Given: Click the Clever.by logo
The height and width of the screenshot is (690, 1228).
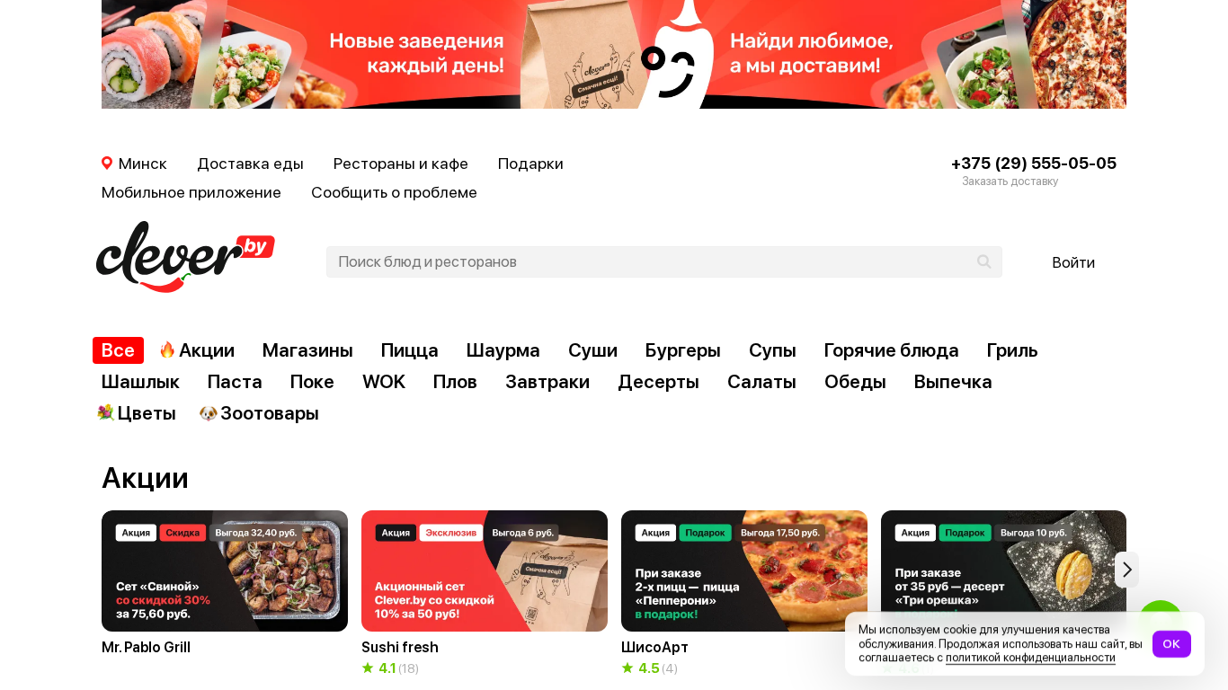Looking at the screenshot, I should point(185,257).
